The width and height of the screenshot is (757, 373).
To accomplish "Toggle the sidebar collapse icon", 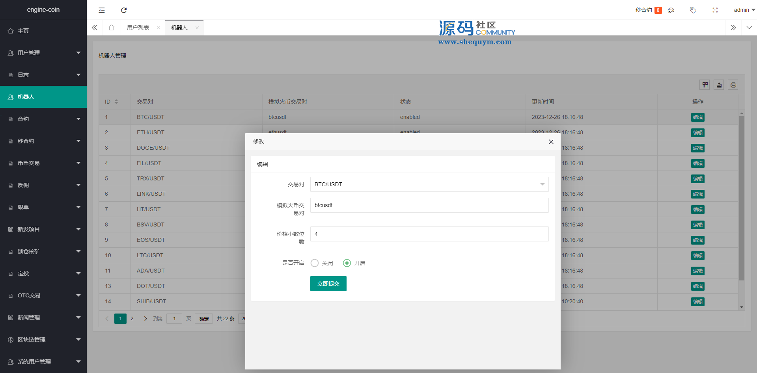I will 102,10.
